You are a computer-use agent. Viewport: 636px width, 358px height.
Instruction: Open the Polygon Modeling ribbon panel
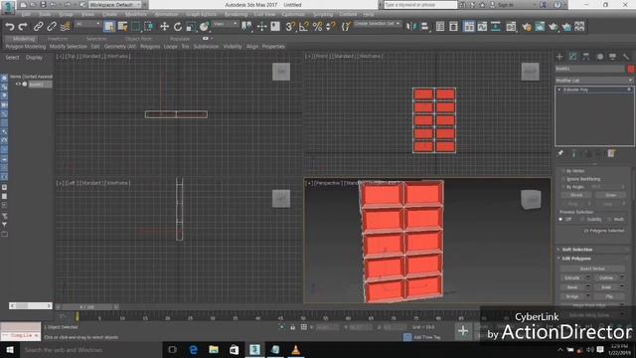point(26,47)
